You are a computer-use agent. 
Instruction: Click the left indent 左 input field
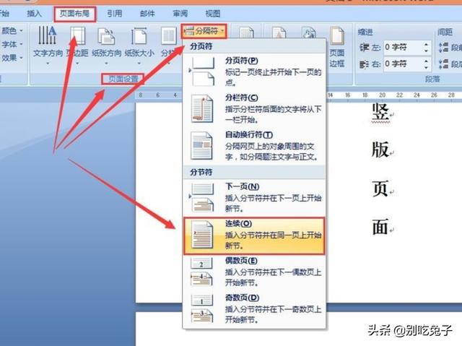pos(403,48)
